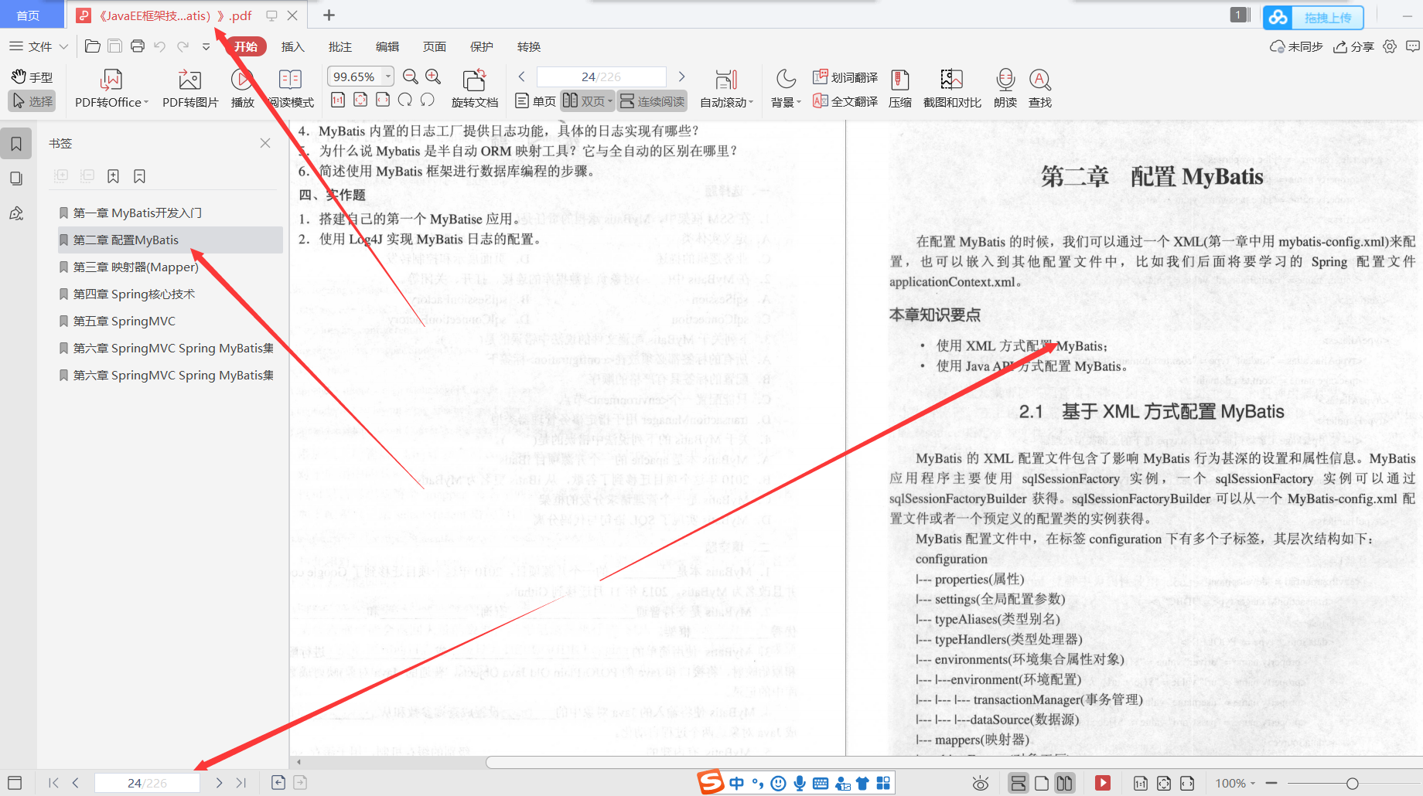Click the 朗读 read aloud icon

[1005, 88]
